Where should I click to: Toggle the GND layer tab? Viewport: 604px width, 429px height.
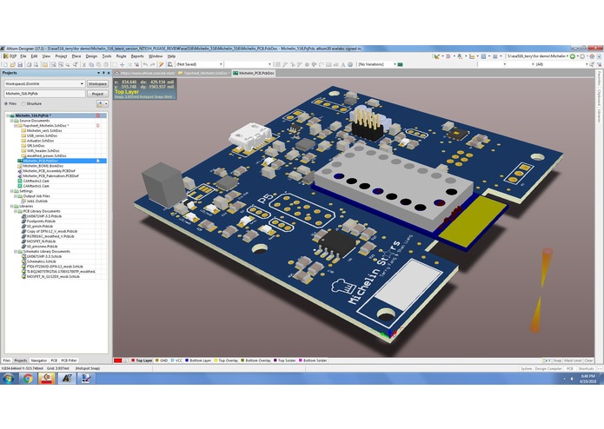coord(162,360)
